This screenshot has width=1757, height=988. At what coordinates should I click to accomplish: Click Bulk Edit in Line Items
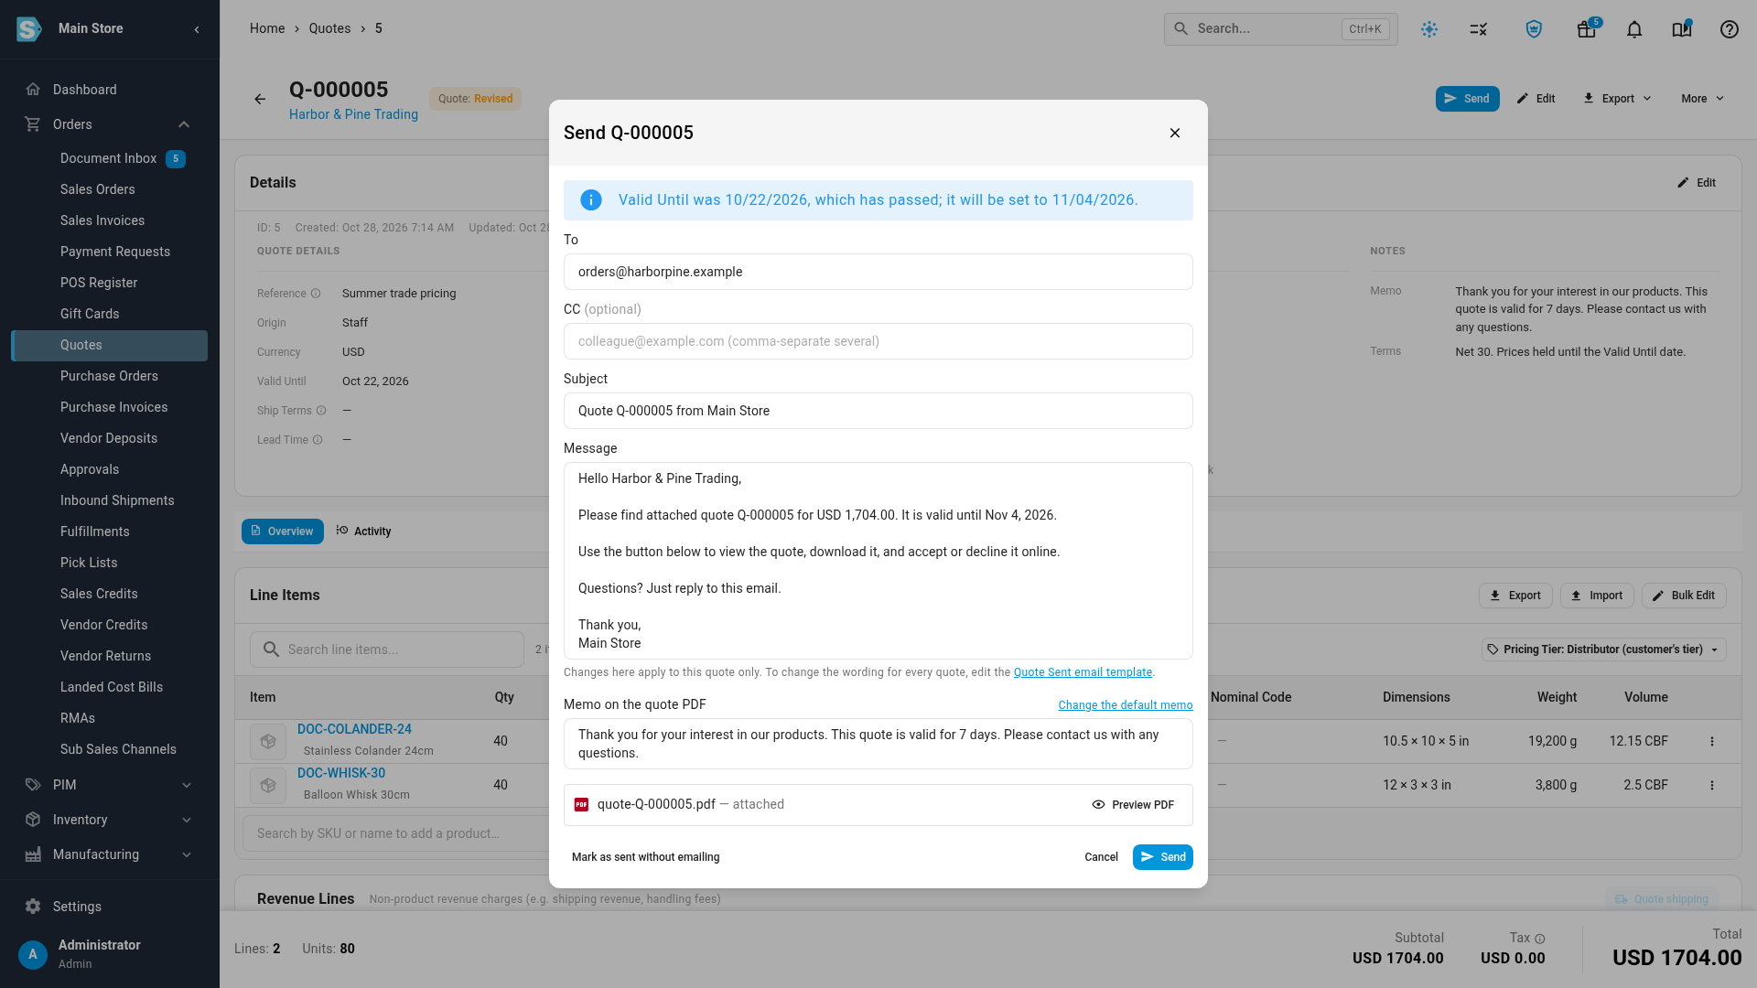point(1684,596)
